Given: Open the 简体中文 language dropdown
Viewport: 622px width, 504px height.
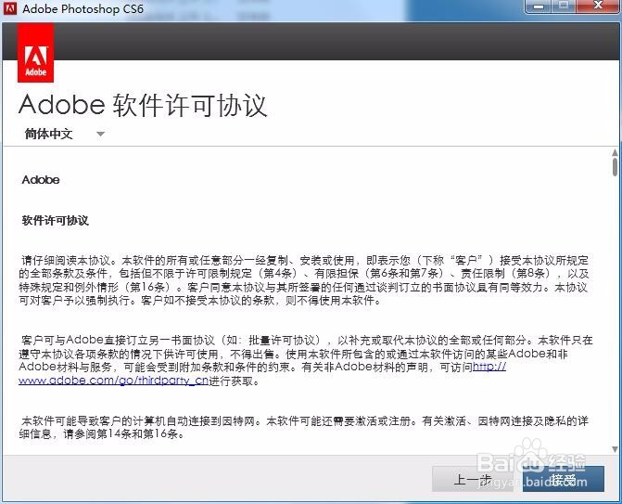Looking at the screenshot, I should [64, 134].
